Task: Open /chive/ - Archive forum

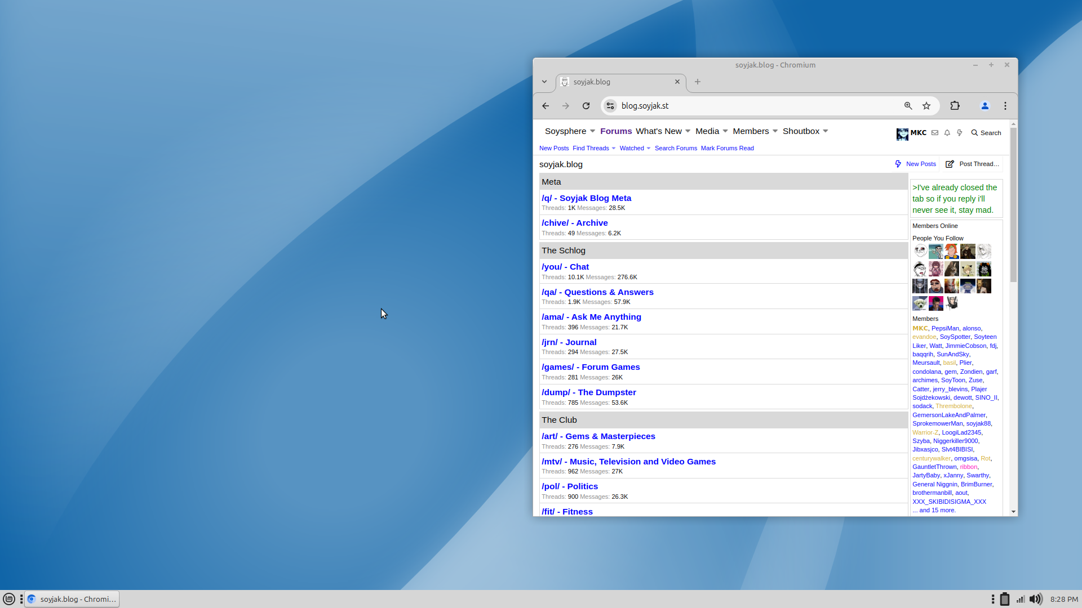Action: [x=574, y=223]
